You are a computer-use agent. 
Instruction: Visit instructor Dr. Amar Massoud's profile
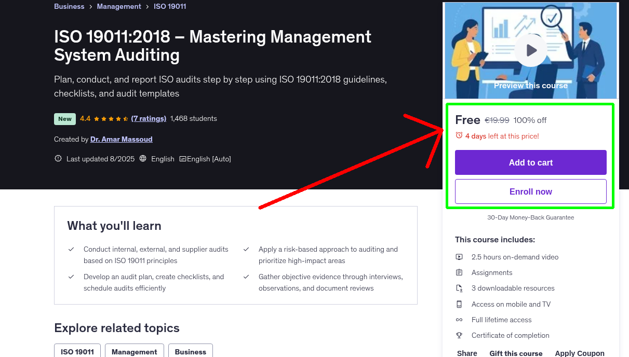click(x=121, y=139)
